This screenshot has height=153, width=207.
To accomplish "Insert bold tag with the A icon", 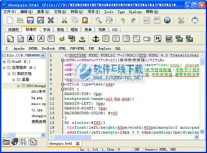I will point(31,38).
